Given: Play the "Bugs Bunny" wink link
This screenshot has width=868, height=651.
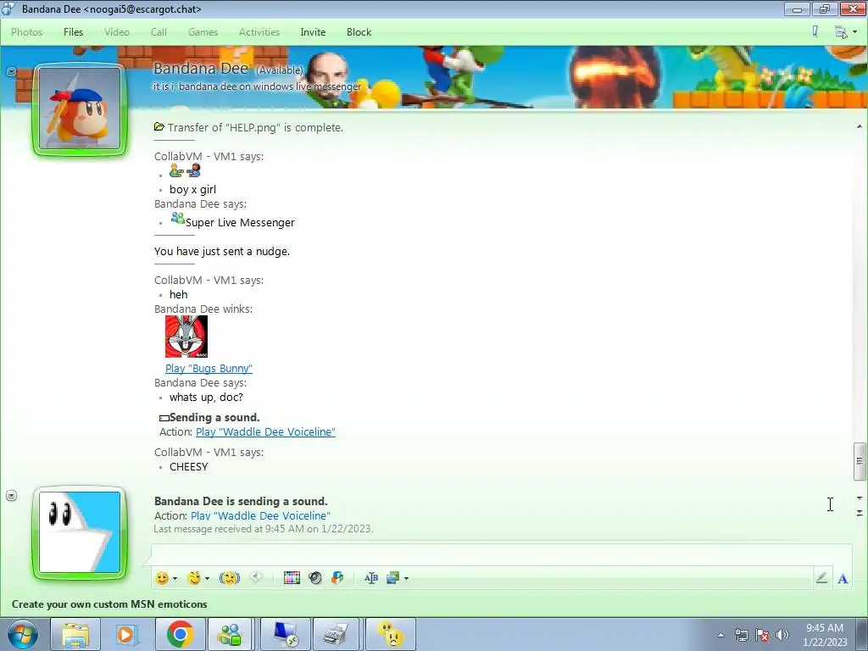Looking at the screenshot, I should pyautogui.click(x=209, y=368).
